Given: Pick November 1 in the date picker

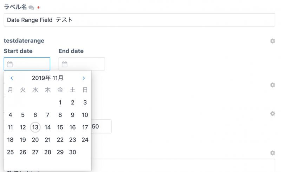Looking at the screenshot, I should (60, 102).
